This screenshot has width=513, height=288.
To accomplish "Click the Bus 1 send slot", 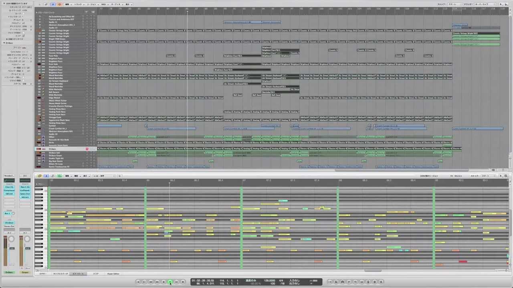I will click(x=8, y=213).
